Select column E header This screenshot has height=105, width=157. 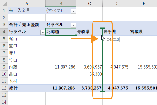click(143, 3)
